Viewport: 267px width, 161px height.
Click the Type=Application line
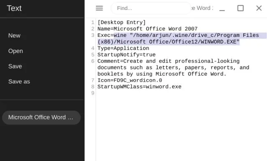123,48
